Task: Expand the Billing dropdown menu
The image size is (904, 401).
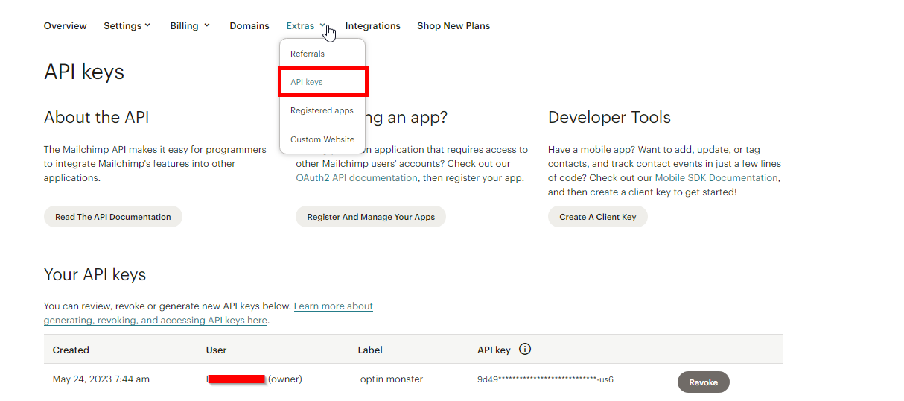Action: tap(189, 25)
